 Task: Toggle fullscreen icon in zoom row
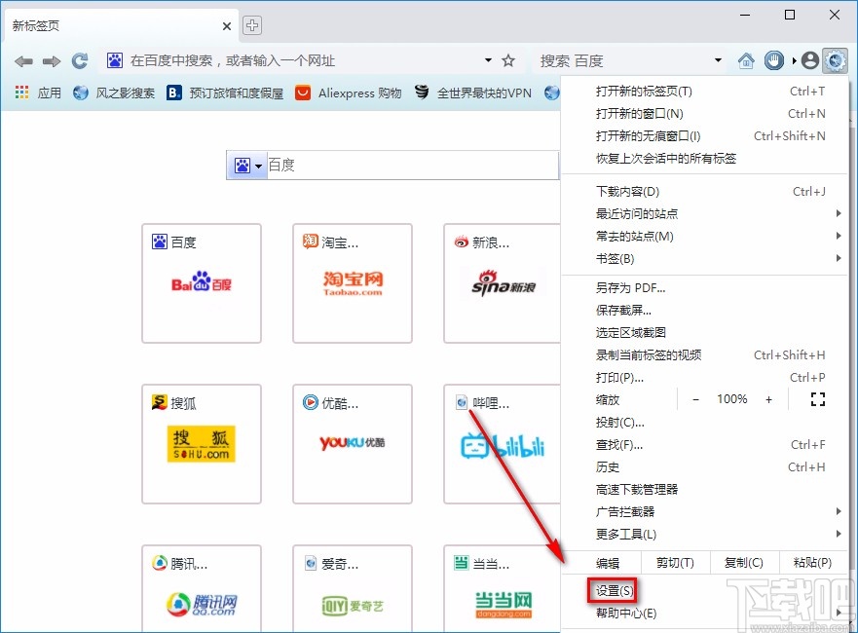(817, 399)
